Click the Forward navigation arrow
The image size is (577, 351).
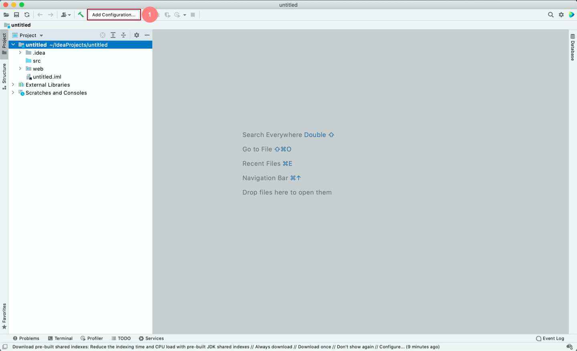[50, 15]
